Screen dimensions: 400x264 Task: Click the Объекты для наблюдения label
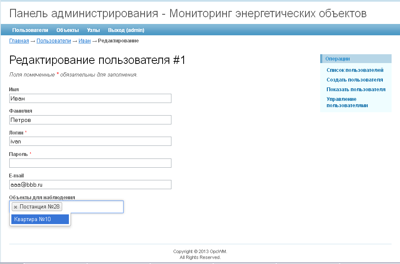point(42,197)
